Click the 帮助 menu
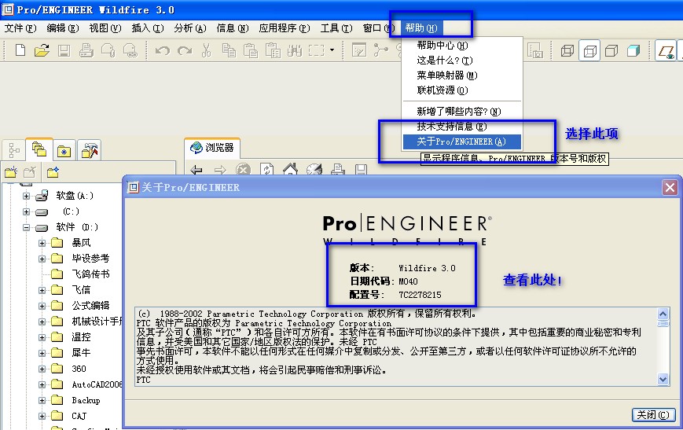 (421, 28)
